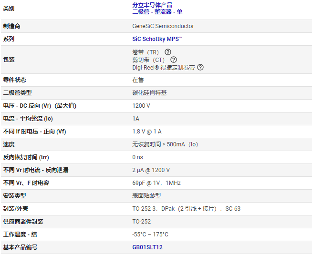The height and width of the screenshot is (255, 312).
Task: Click the 1.8 V @ 1 A value
Action: click(x=147, y=132)
